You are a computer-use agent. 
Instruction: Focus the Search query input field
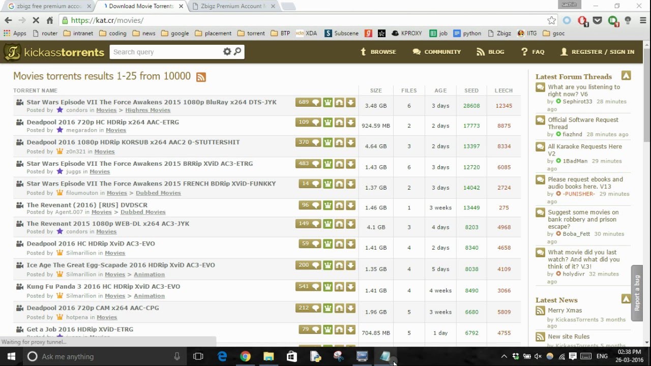click(x=166, y=52)
